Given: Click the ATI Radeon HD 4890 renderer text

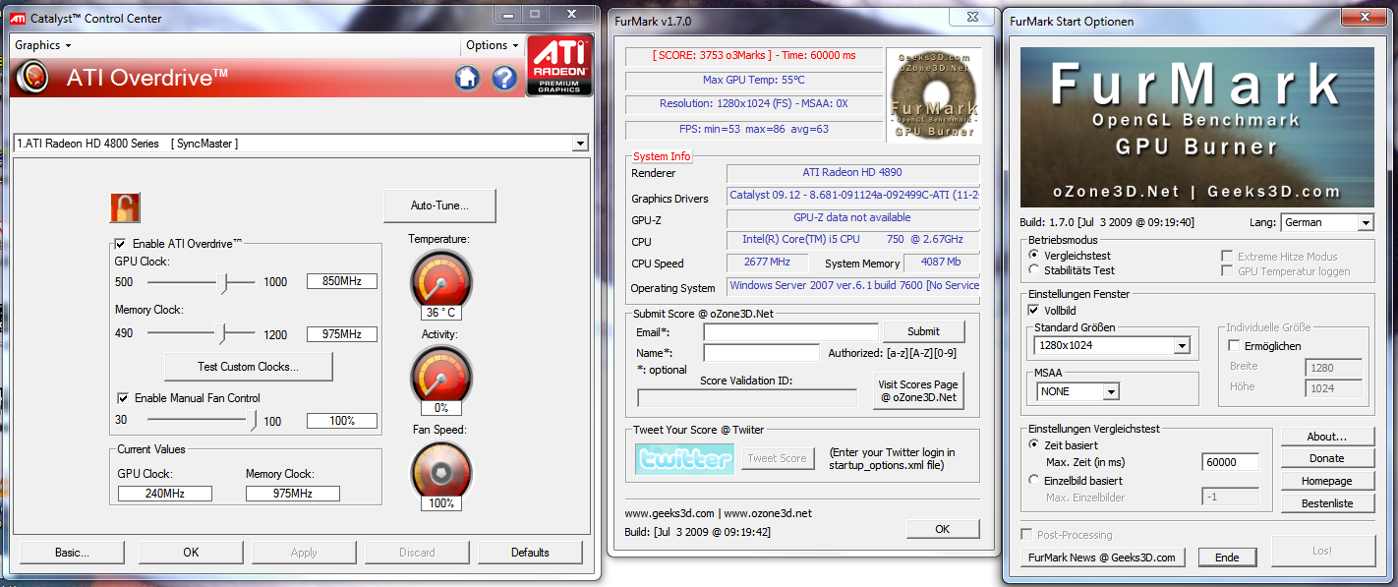Looking at the screenshot, I should pos(852,172).
